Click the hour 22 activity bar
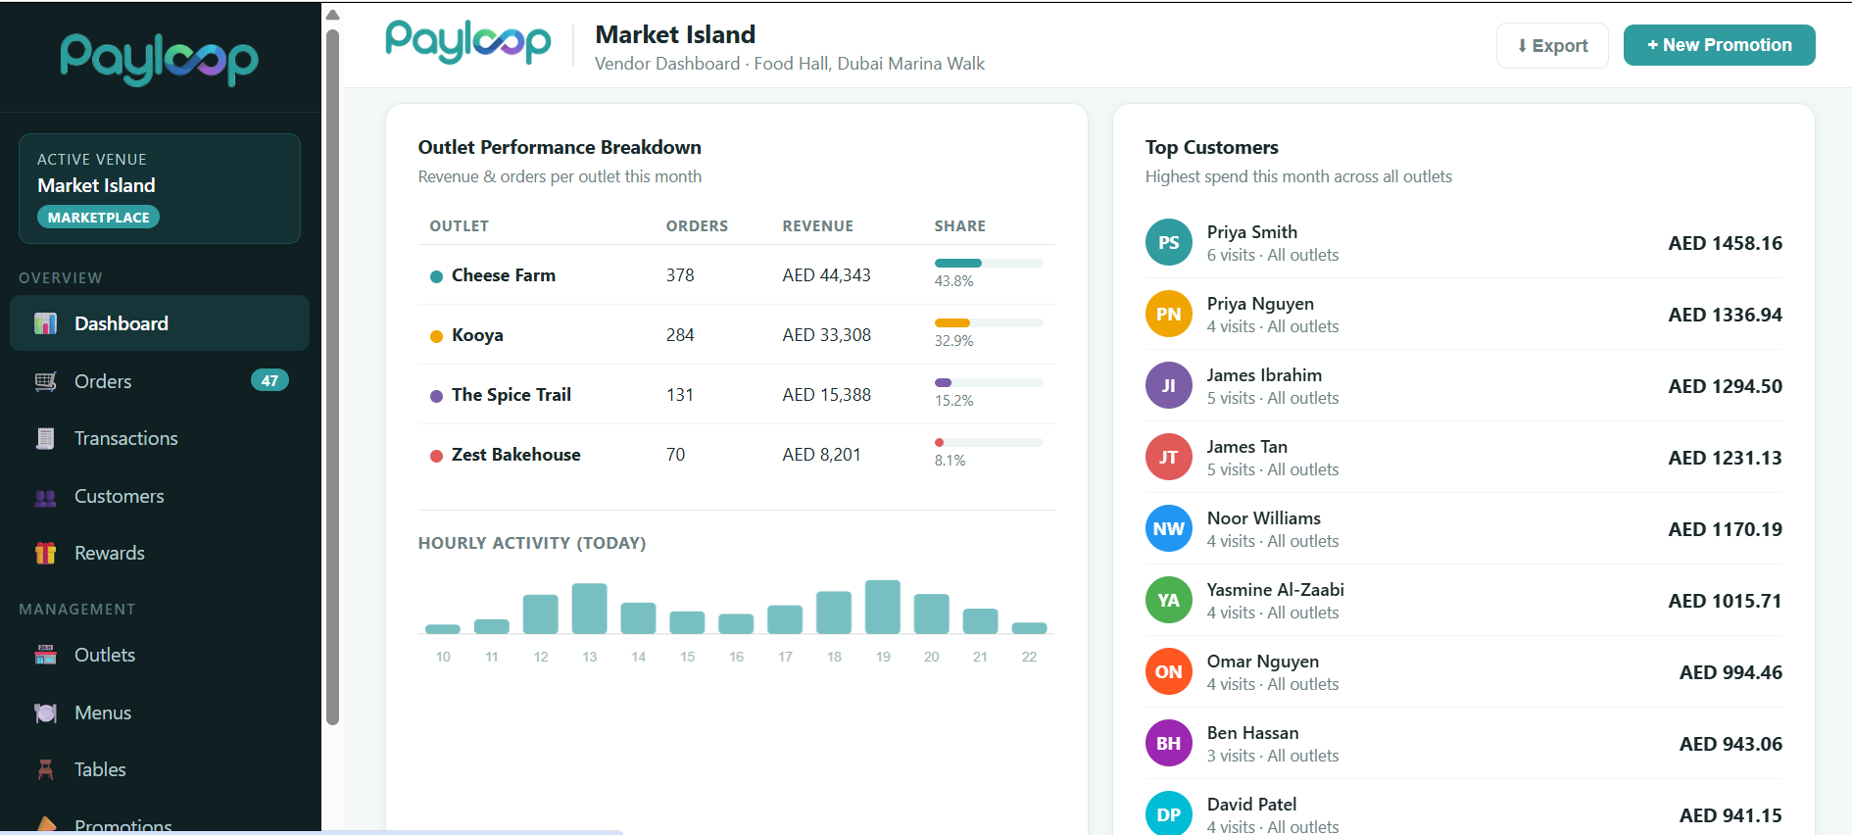Image resolution: width=1852 pixels, height=835 pixels. click(x=1029, y=628)
